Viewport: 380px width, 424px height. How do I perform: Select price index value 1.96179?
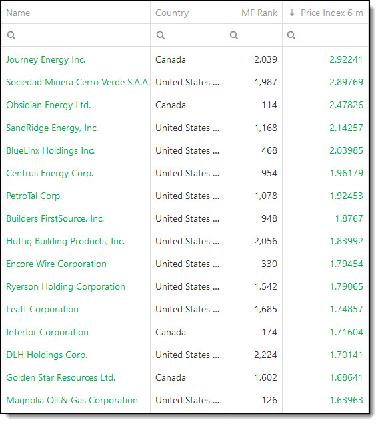(x=347, y=174)
